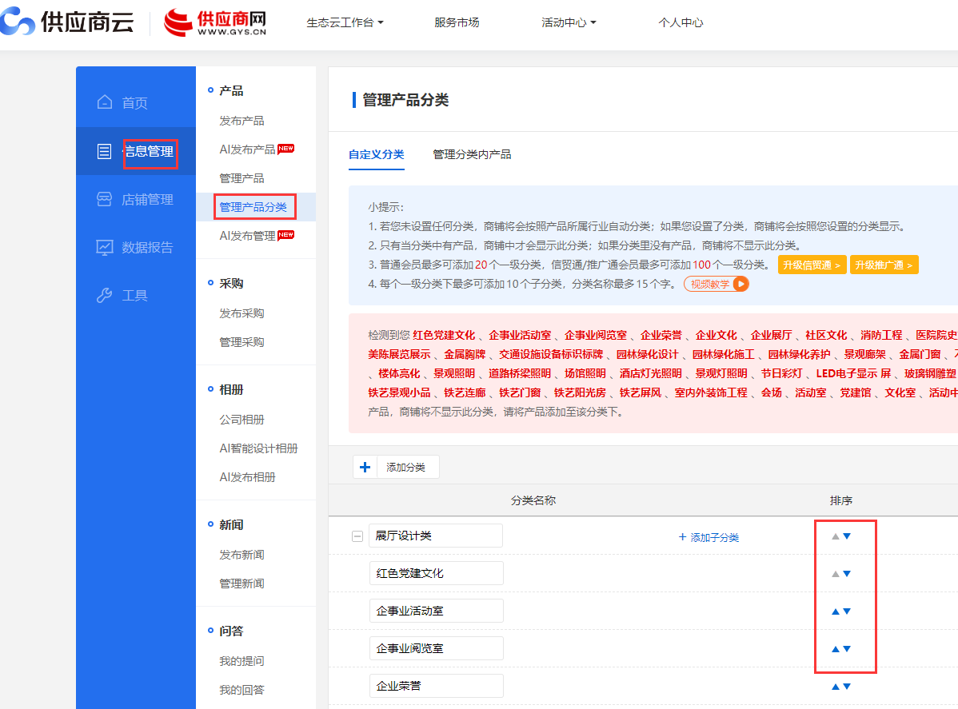Collapse the 展厅设计类 category row
Screen dimensions: 958x709
click(x=357, y=536)
